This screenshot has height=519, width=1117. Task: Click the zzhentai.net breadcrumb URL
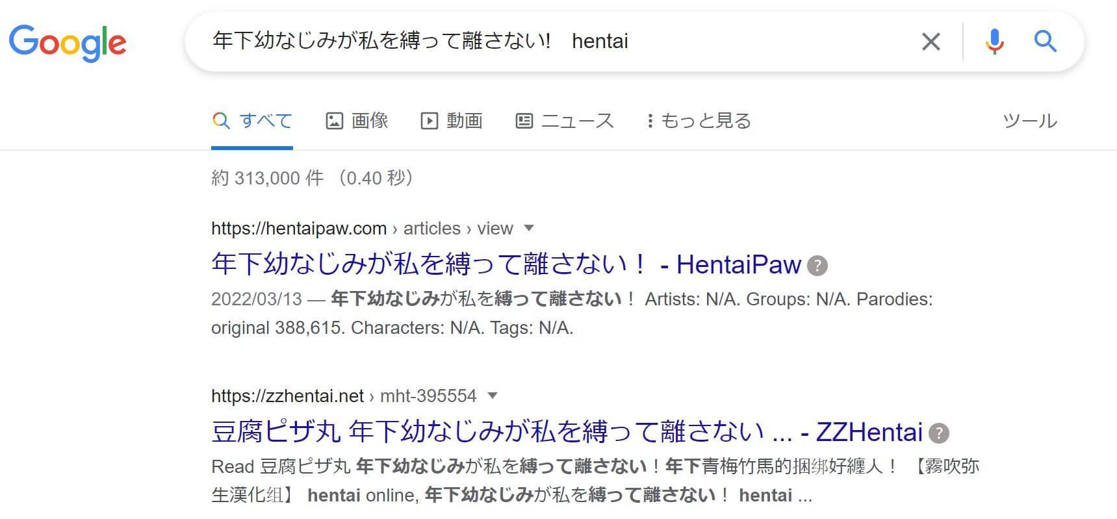(344, 396)
